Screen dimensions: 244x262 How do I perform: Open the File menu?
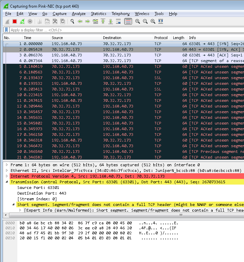click(8, 14)
